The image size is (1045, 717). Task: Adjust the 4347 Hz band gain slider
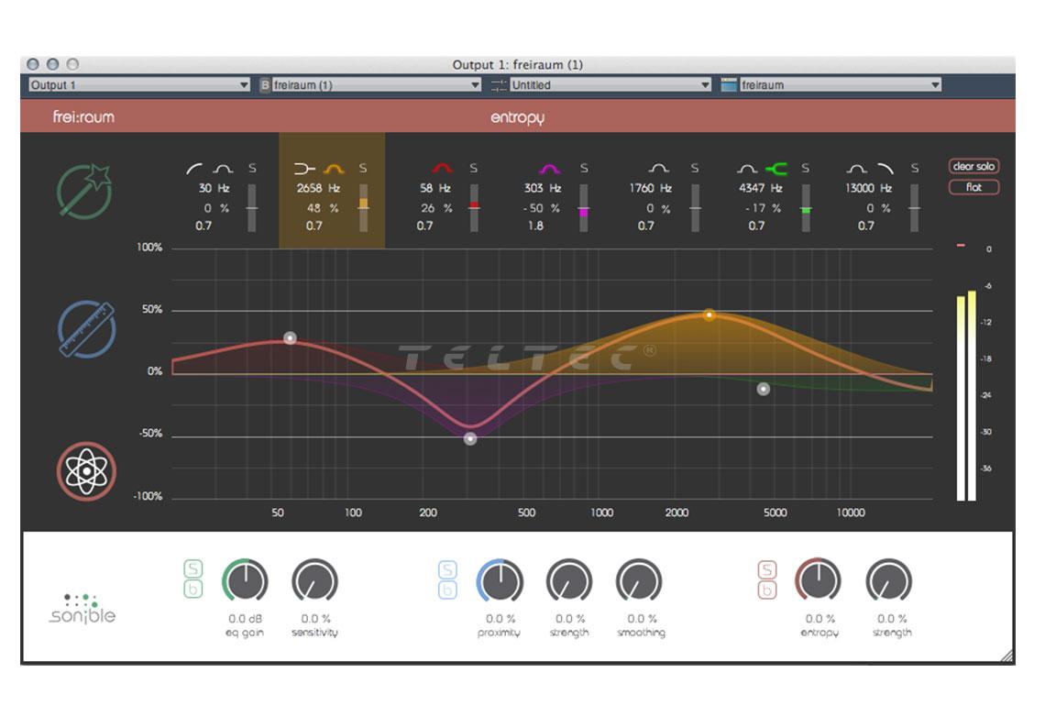click(806, 208)
